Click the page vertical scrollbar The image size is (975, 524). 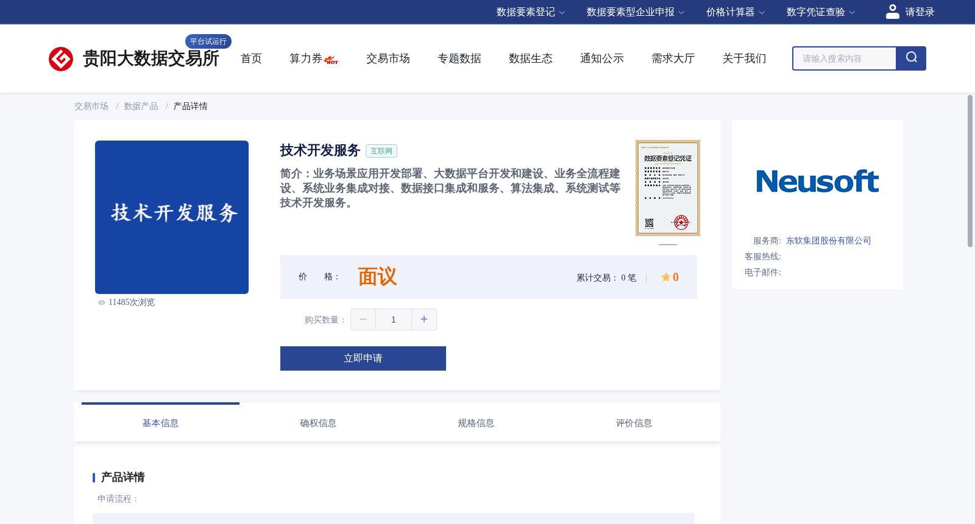point(970,171)
